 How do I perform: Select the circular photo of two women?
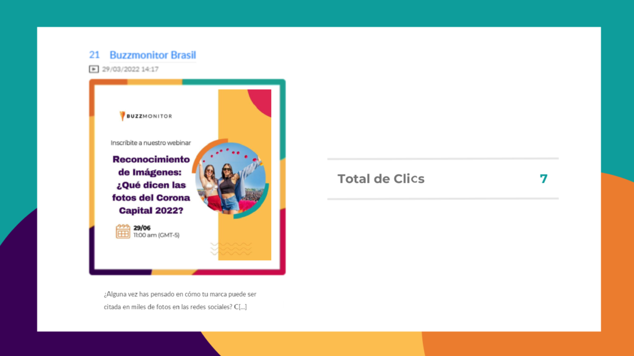point(230,178)
